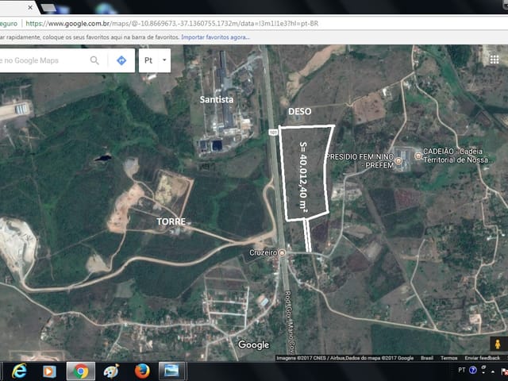Click the Brasil link in footer

[x=427, y=358]
